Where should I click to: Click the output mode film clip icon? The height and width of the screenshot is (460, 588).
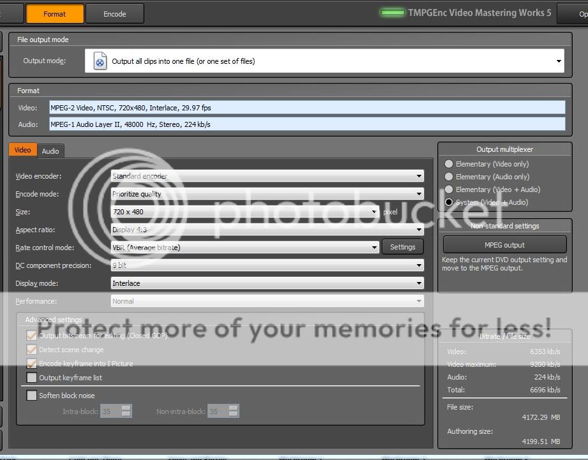[x=100, y=61]
